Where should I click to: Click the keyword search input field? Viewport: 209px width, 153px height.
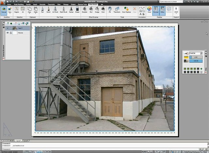tap(171, 2)
